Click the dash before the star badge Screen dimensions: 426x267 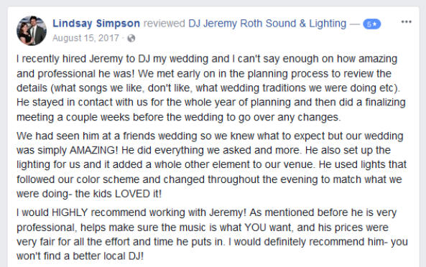[x=355, y=24]
